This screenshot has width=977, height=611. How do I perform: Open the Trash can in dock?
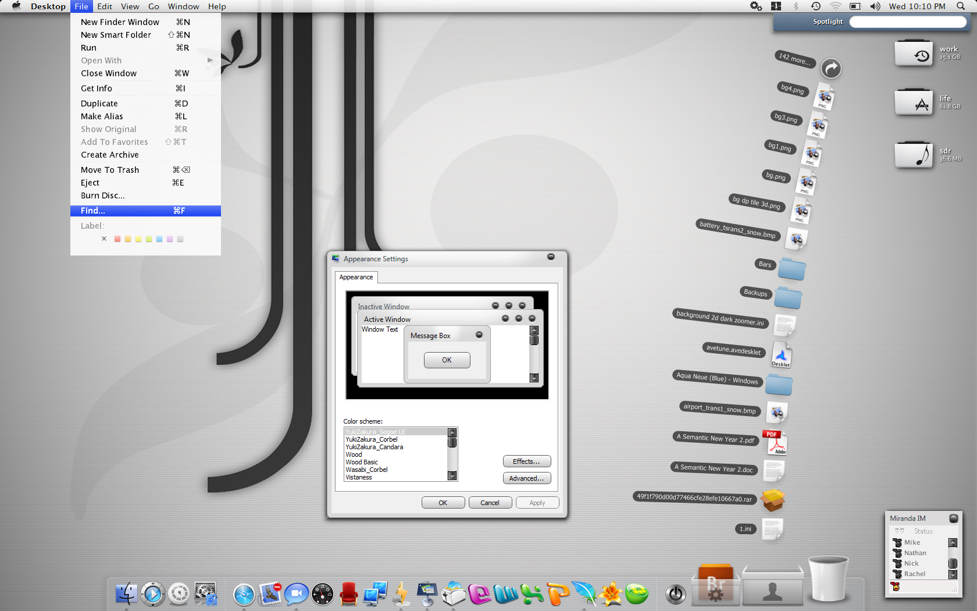tap(829, 578)
